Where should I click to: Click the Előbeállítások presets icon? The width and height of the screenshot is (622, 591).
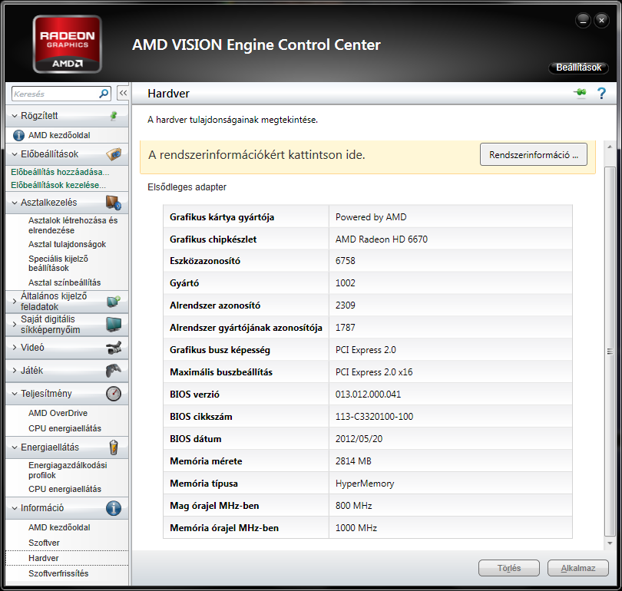(x=114, y=154)
